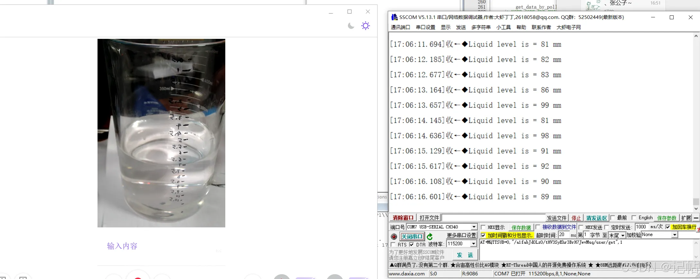Click the receive log vertical scrollbar thumb
This screenshot has width=700, height=279.
pos(696,202)
